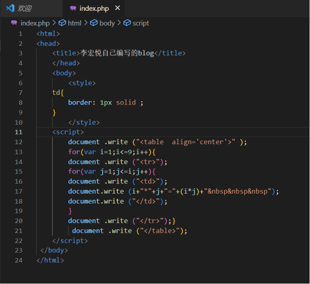The height and width of the screenshot is (284, 310).
Task: Click the </html> closing tag on line 24
Action: pyautogui.click(x=50, y=260)
